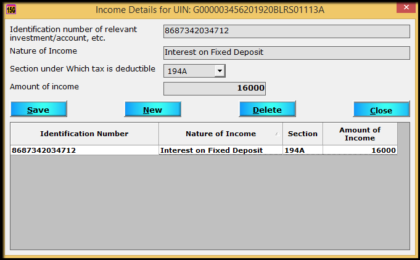The height and width of the screenshot is (260, 420).
Task: Click the Nature of Income label
Action: pos(43,51)
